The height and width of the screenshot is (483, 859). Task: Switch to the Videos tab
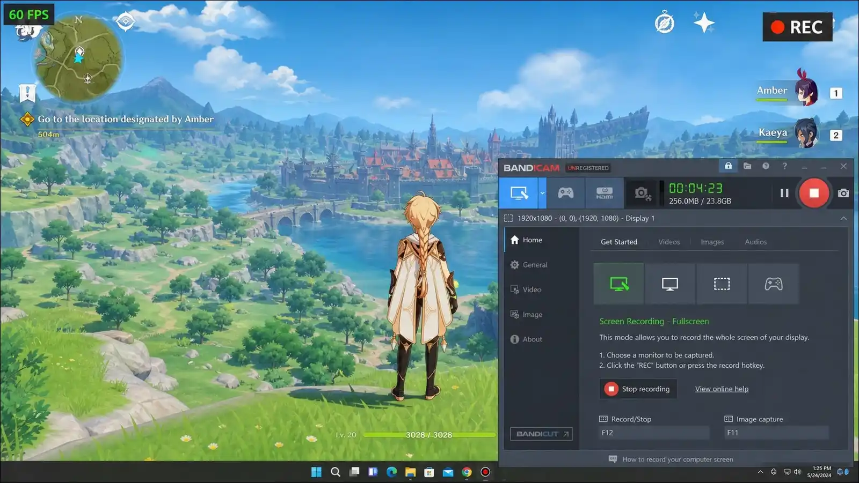(x=669, y=242)
